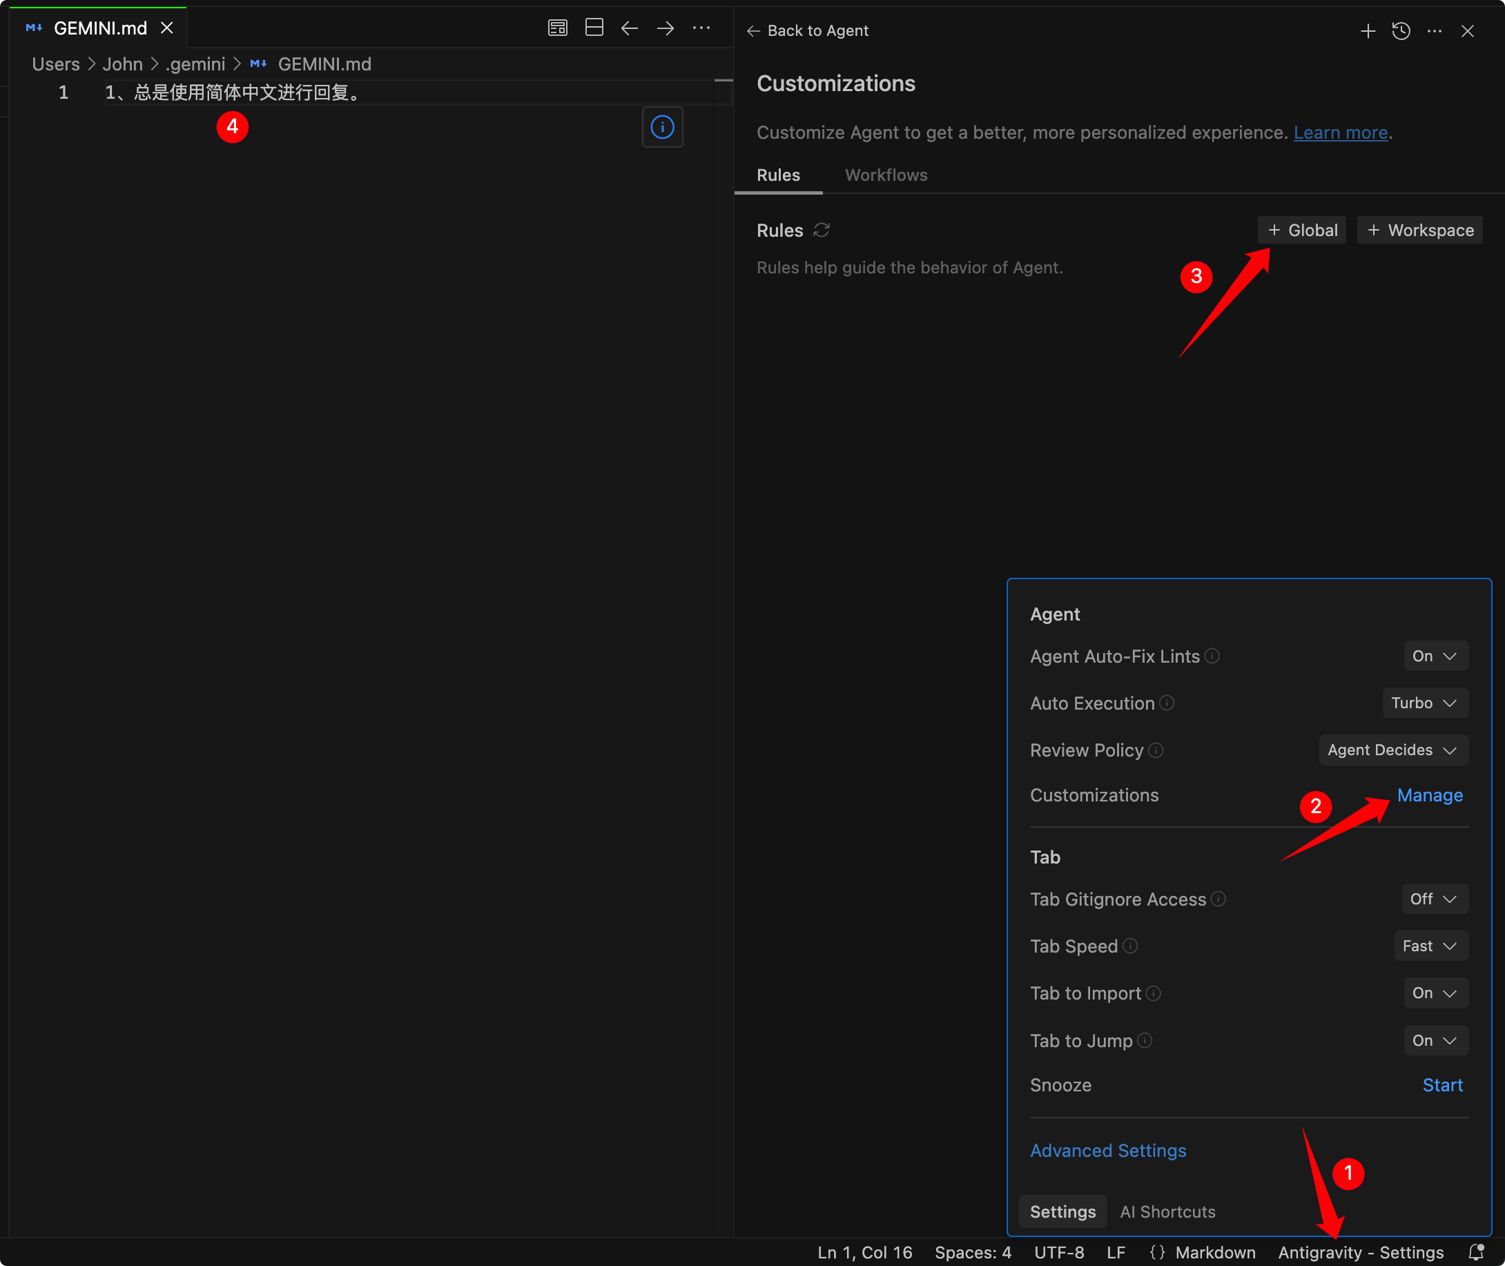
Task: Switch to the Workflows tab
Action: [886, 175]
